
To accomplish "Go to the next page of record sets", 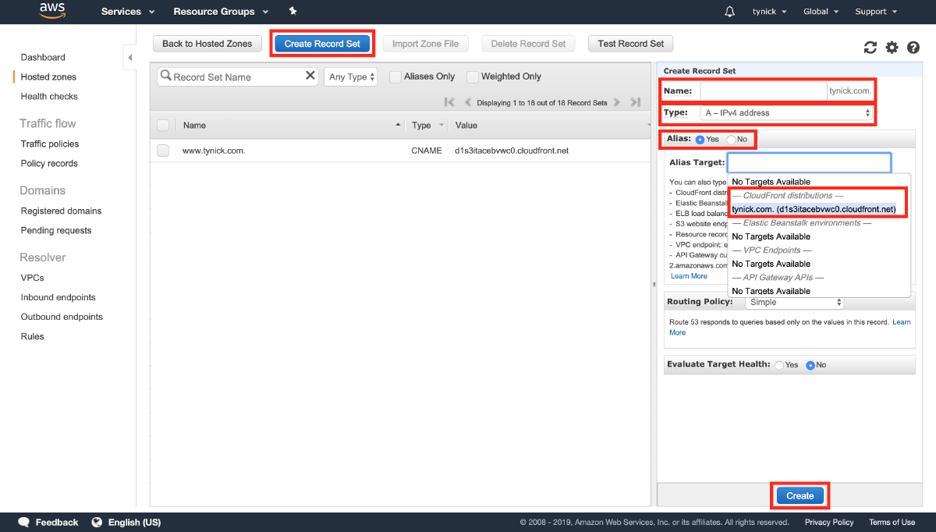I will (616, 102).
